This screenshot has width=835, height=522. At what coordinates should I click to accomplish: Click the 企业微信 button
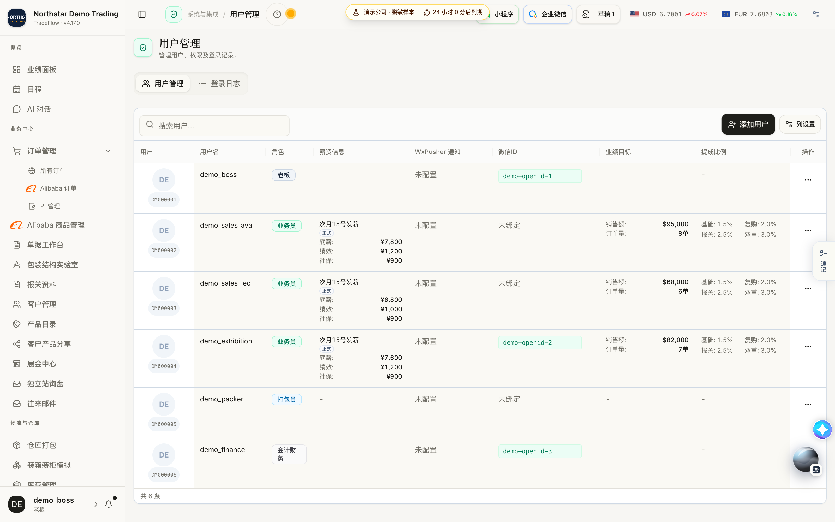point(548,14)
